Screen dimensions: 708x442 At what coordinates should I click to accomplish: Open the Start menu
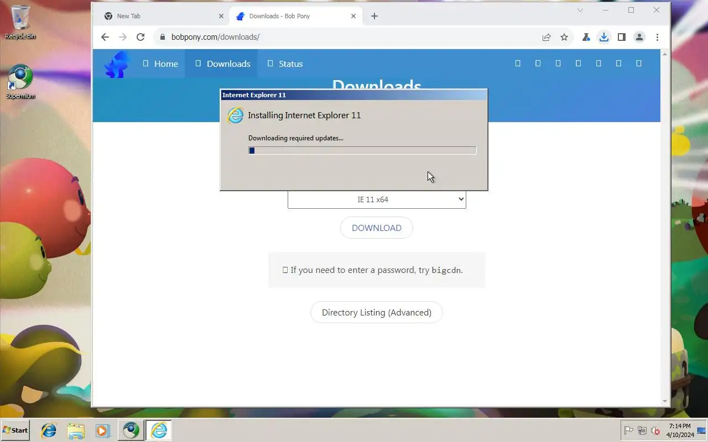click(15, 430)
